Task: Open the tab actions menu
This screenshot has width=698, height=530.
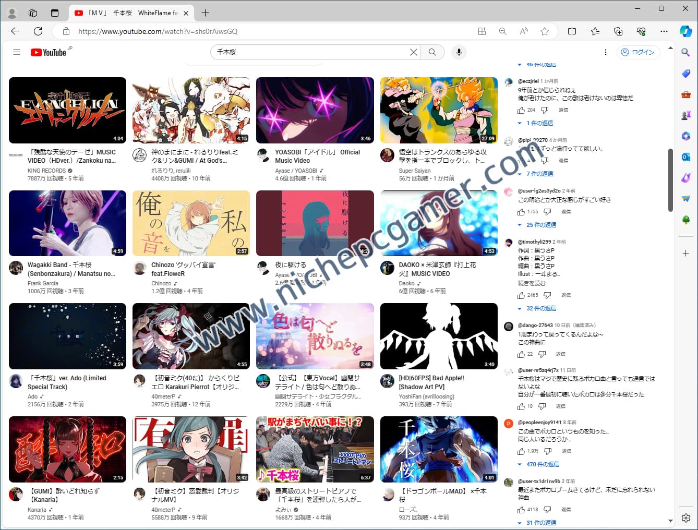Action: 55,13
